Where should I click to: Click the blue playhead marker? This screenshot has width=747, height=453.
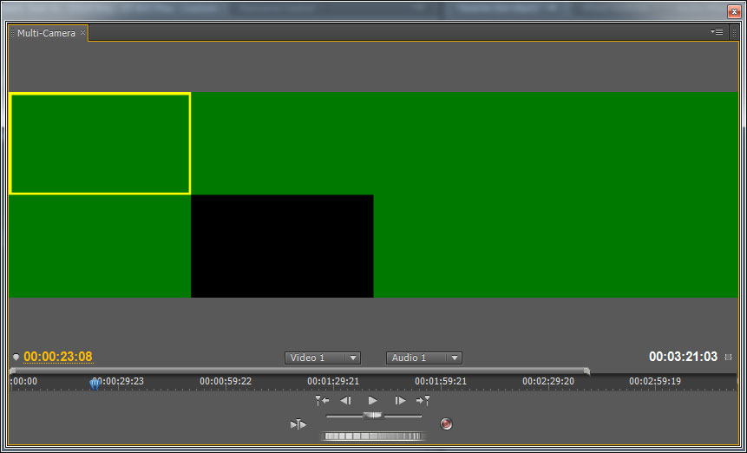coord(94,383)
